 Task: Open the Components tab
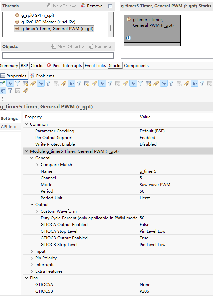coord(136,66)
